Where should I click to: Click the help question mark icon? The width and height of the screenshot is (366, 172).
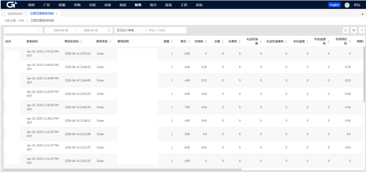(x=362, y=30)
